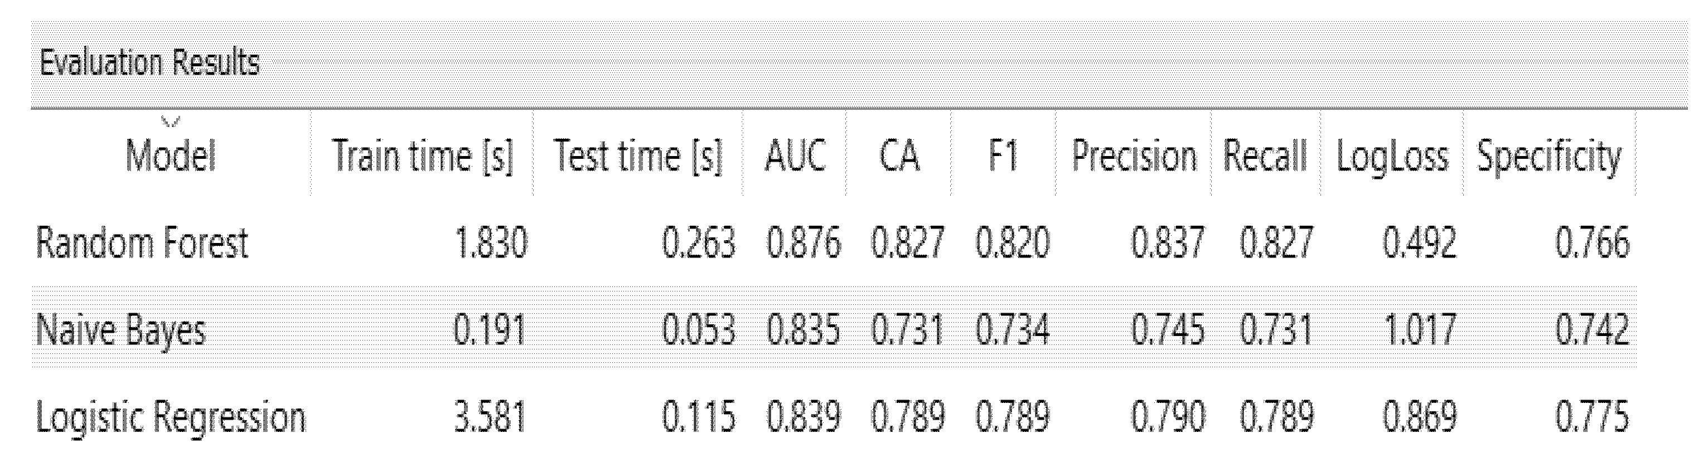
Task: Sort table by Recall header
Action: tap(1265, 157)
